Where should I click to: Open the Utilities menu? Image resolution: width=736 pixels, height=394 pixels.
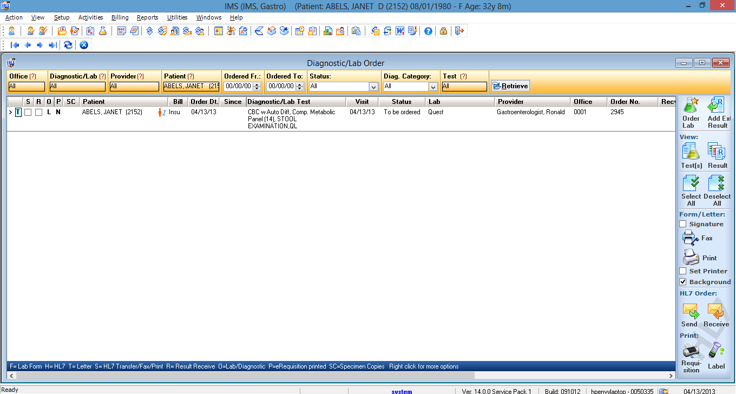pyautogui.click(x=177, y=17)
